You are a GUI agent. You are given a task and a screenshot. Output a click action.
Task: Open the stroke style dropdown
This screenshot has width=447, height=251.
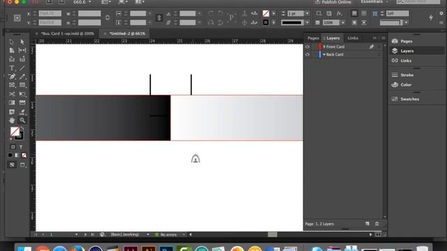(307, 22)
